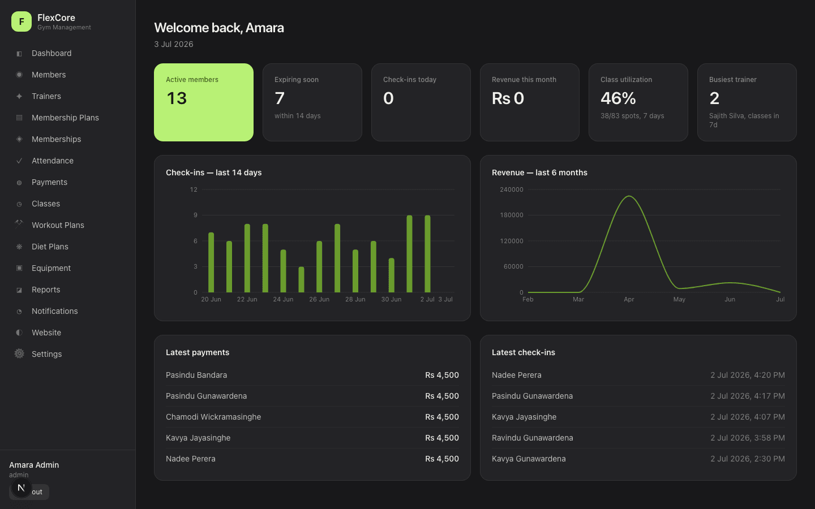Select the Active members card
Viewport: 815px width, 509px height.
204,102
